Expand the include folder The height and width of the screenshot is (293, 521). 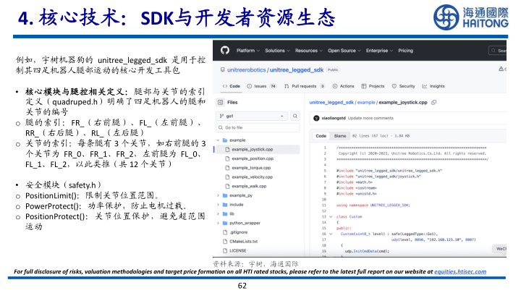click(x=218, y=205)
